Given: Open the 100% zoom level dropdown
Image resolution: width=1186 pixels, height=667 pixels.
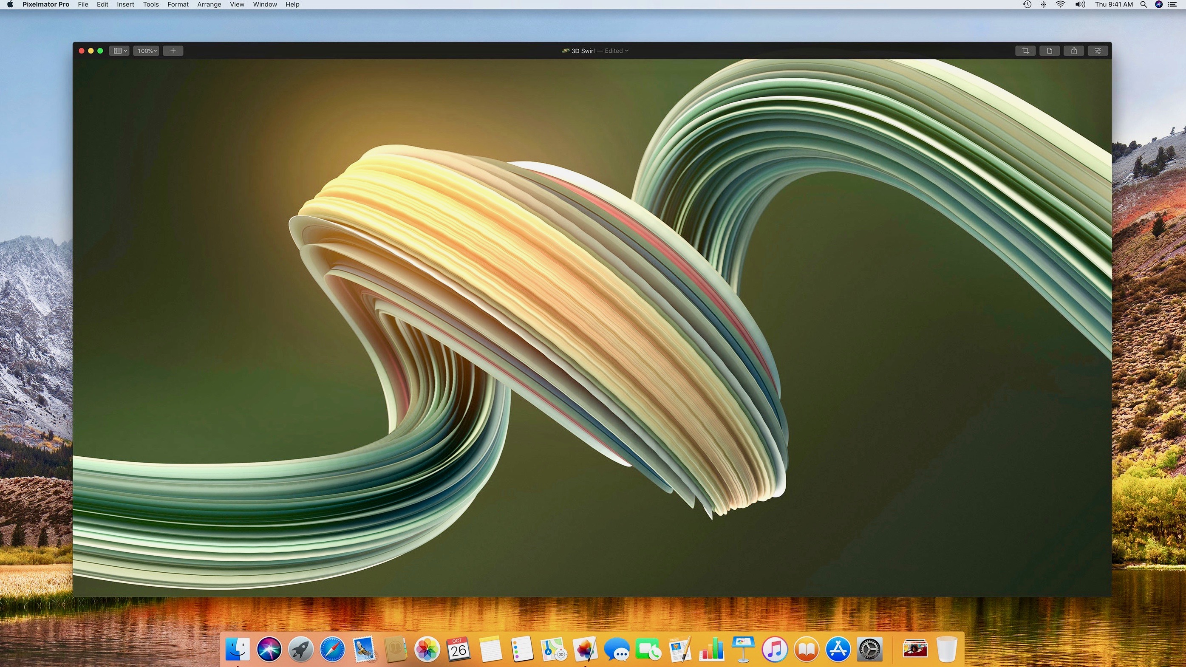Looking at the screenshot, I should [x=147, y=51].
